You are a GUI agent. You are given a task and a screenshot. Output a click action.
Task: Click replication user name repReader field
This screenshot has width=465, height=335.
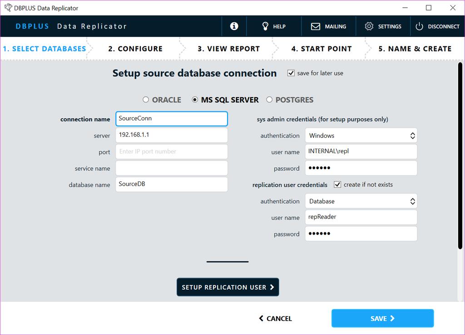pos(361,217)
